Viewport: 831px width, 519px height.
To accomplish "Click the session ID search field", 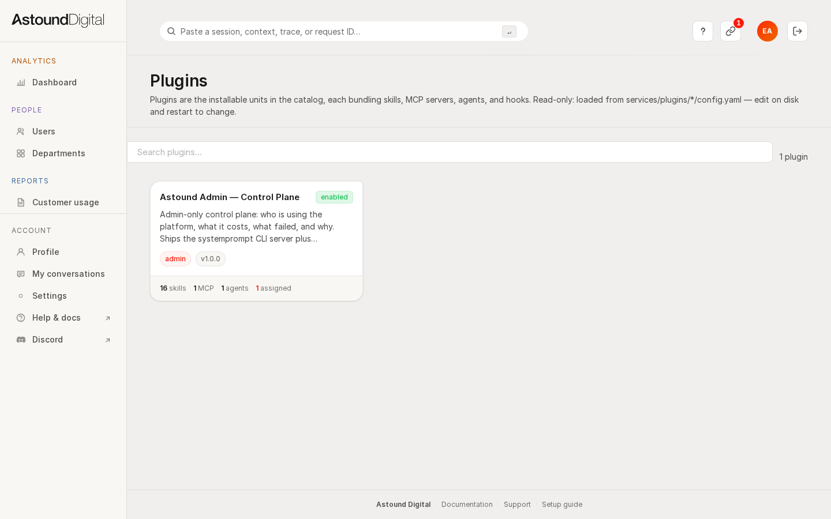I will pyautogui.click(x=344, y=31).
